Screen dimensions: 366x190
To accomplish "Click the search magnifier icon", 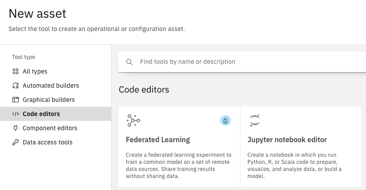I will pyautogui.click(x=129, y=62).
